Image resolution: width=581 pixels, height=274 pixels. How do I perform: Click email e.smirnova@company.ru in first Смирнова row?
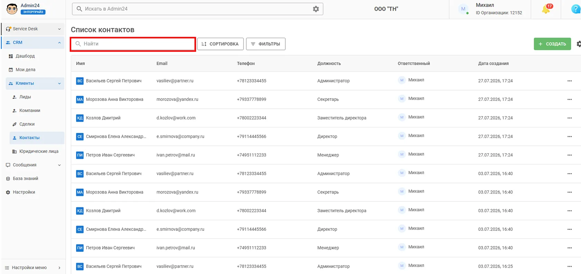tap(180, 136)
